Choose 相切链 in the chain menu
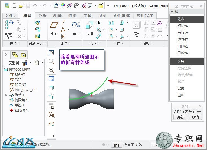The image size is (207, 150). click(x=187, y=26)
